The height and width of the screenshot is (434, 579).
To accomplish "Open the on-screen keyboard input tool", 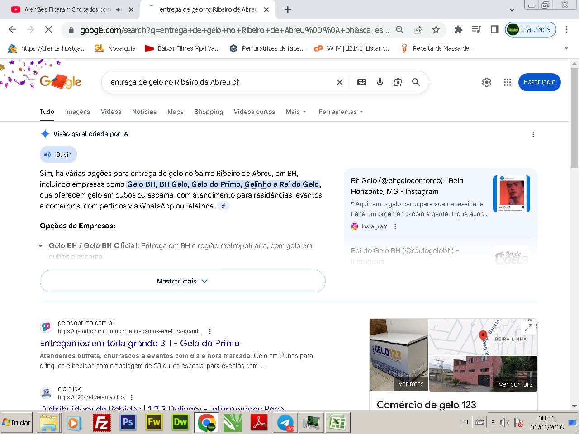I will point(362,82).
